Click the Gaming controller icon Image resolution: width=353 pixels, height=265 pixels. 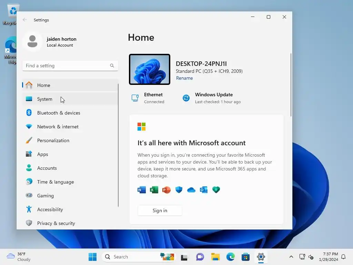click(x=29, y=195)
